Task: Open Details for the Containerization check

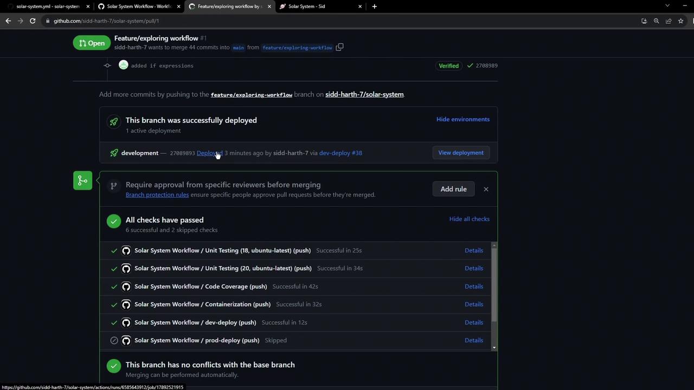Action: click(474, 304)
